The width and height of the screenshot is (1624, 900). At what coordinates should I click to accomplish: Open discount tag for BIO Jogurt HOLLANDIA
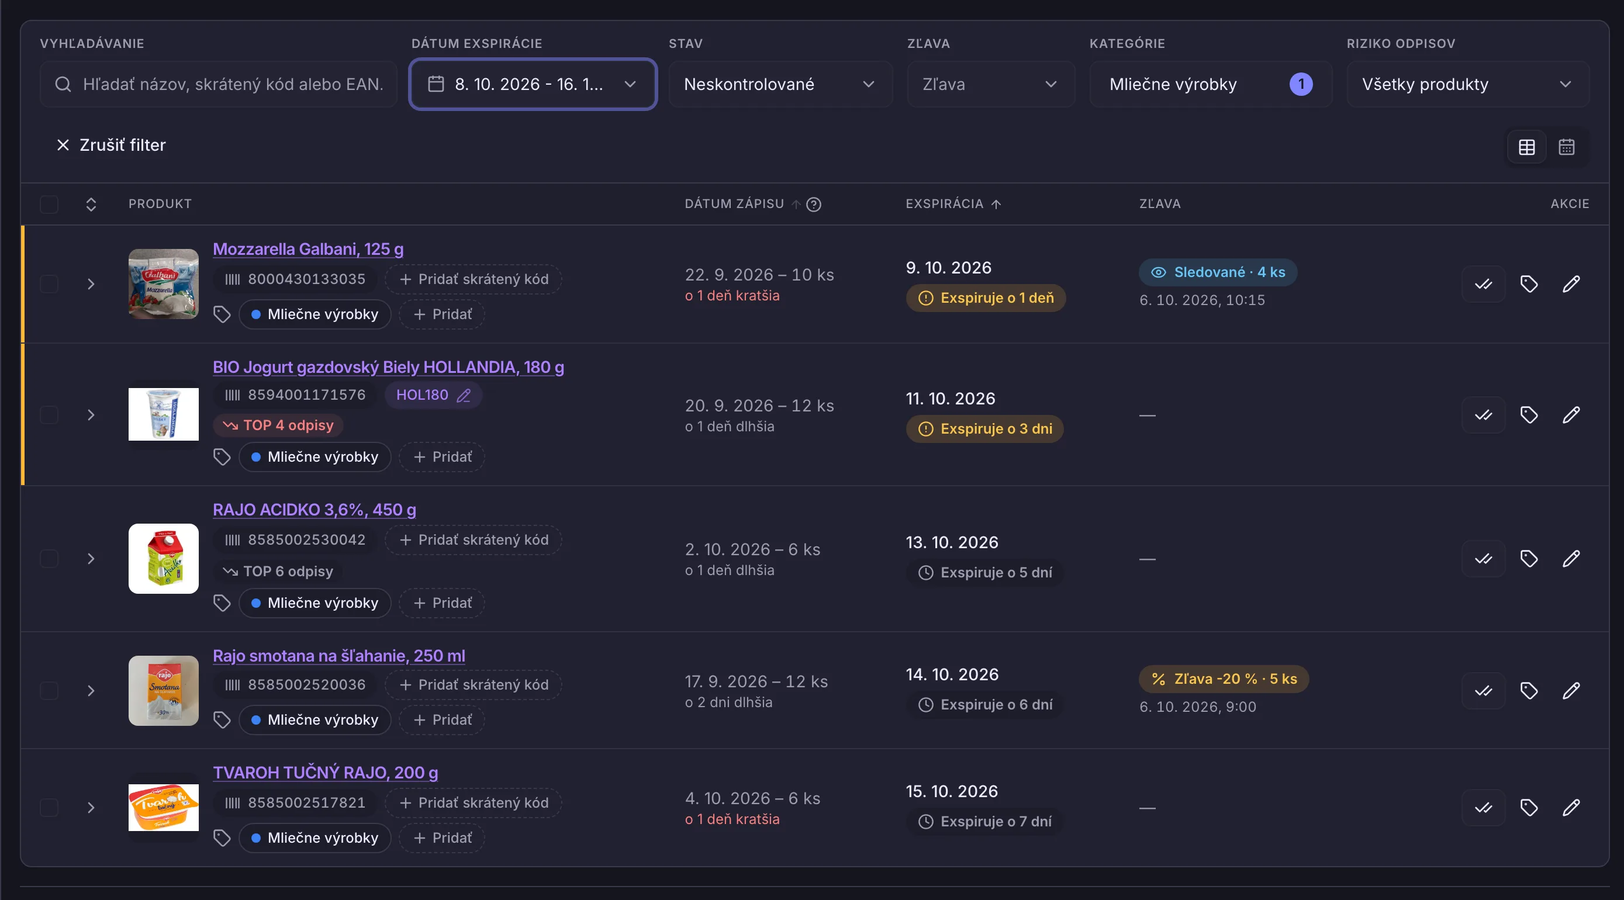(1529, 415)
